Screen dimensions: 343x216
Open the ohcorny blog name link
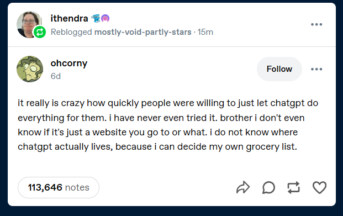(69, 64)
